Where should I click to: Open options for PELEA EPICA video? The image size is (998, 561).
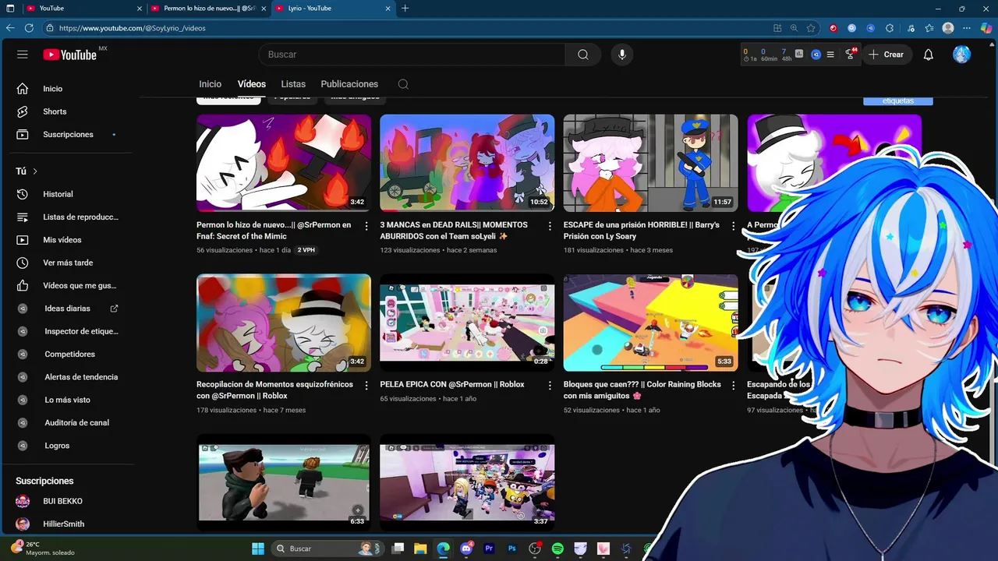coord(550,386)
